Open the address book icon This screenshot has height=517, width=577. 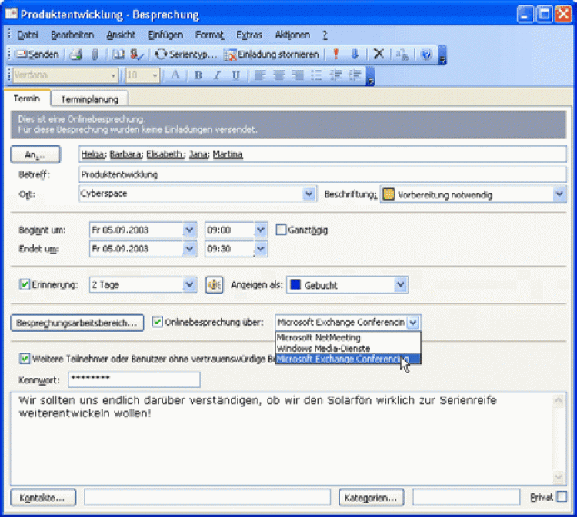[x=118, y=55]
